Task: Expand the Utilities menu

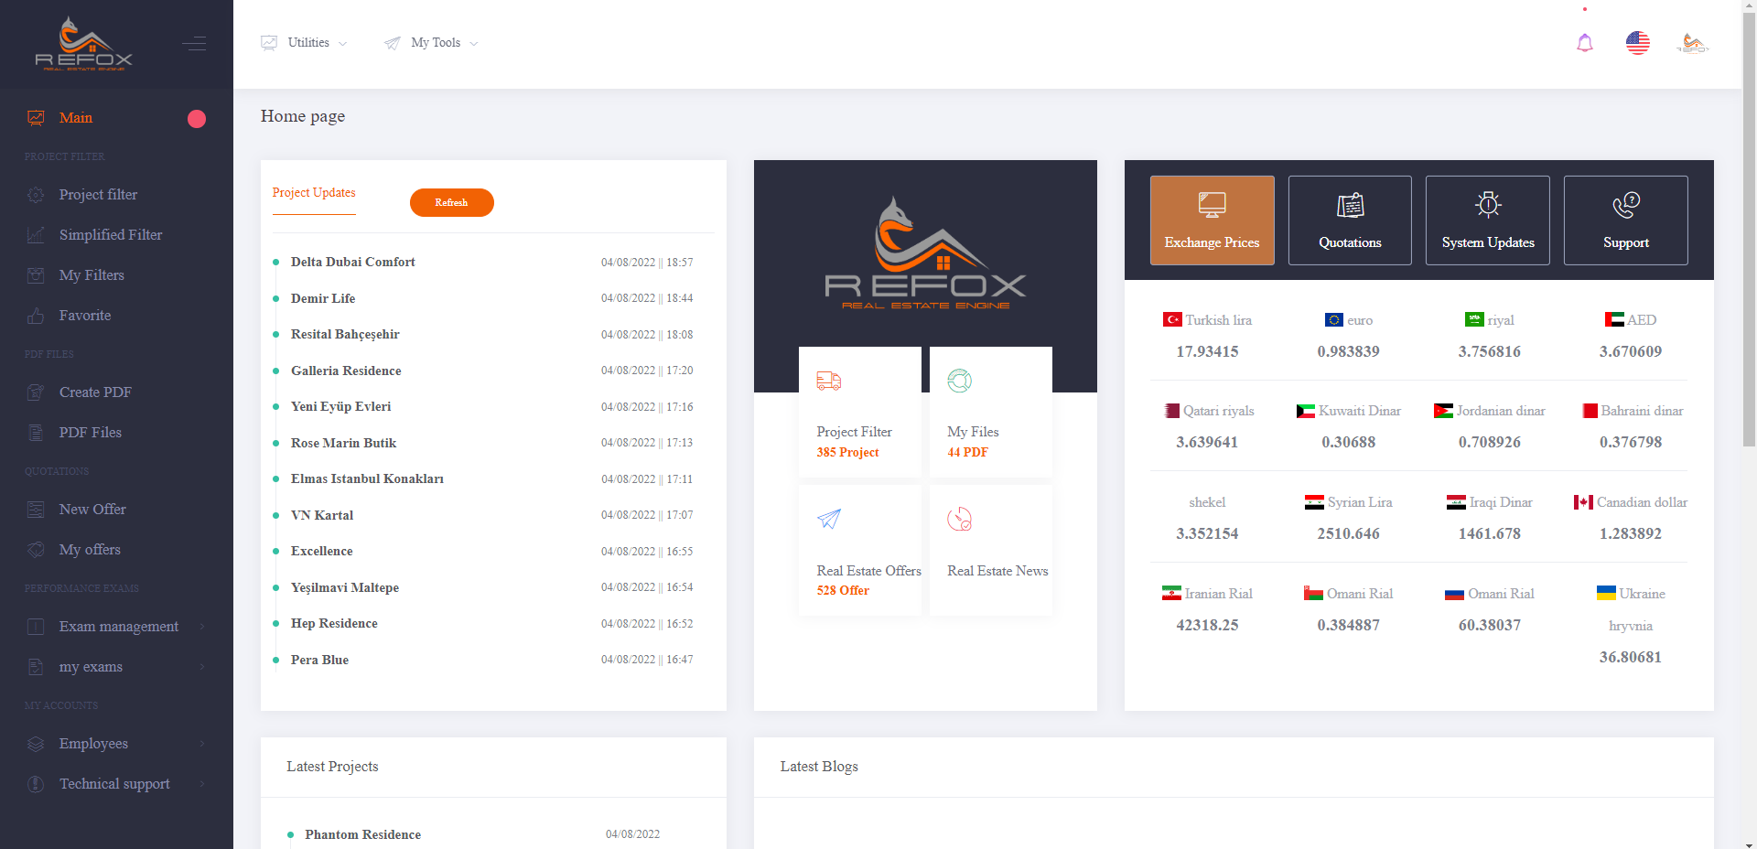Action: (305, 42)
